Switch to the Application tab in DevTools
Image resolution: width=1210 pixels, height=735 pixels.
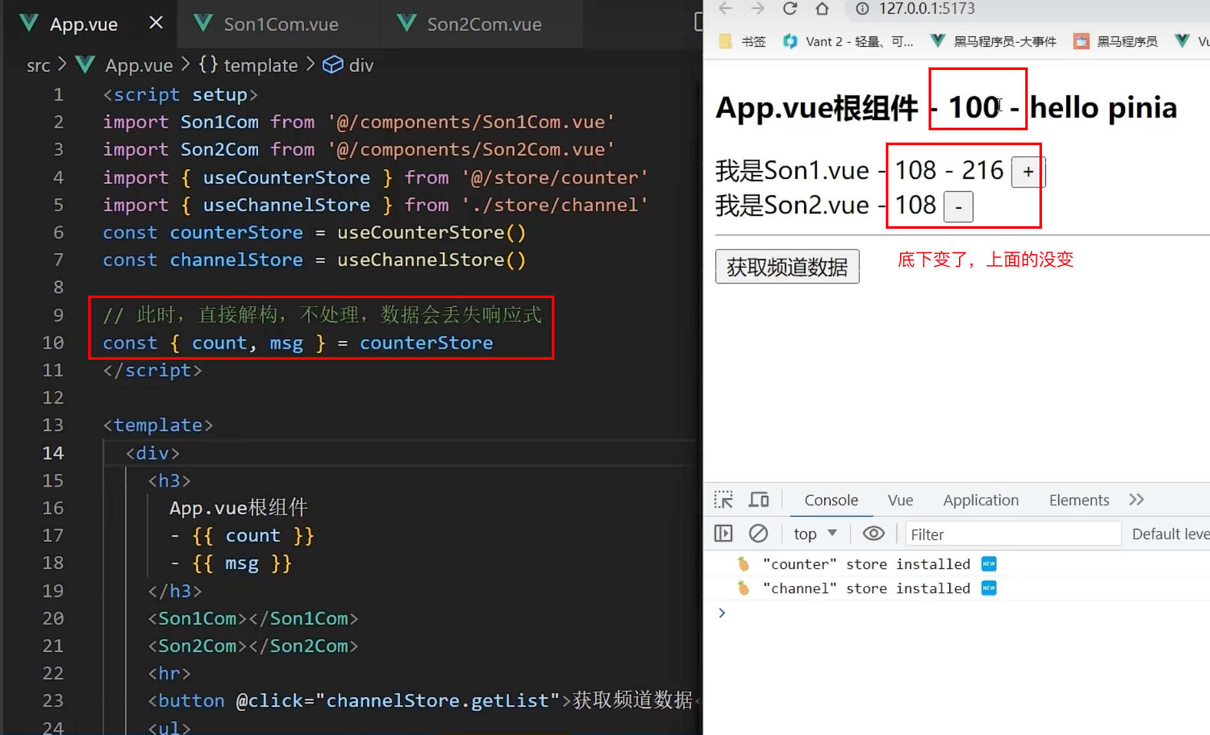tap(980, 500)
